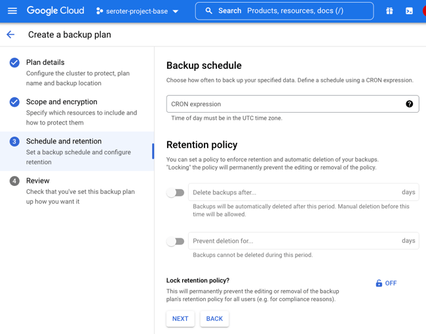Launch Cloud Shell terminal icon
This screenshot has height=334, width=426.
pyautogui.click(x=409, y=11)
